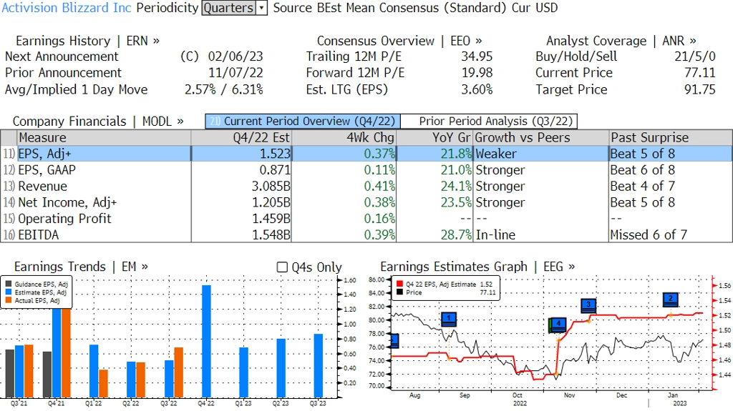Click Forward 12M P/E value 19.98
The width and height of the screenshot is (733, 411).
477,72
